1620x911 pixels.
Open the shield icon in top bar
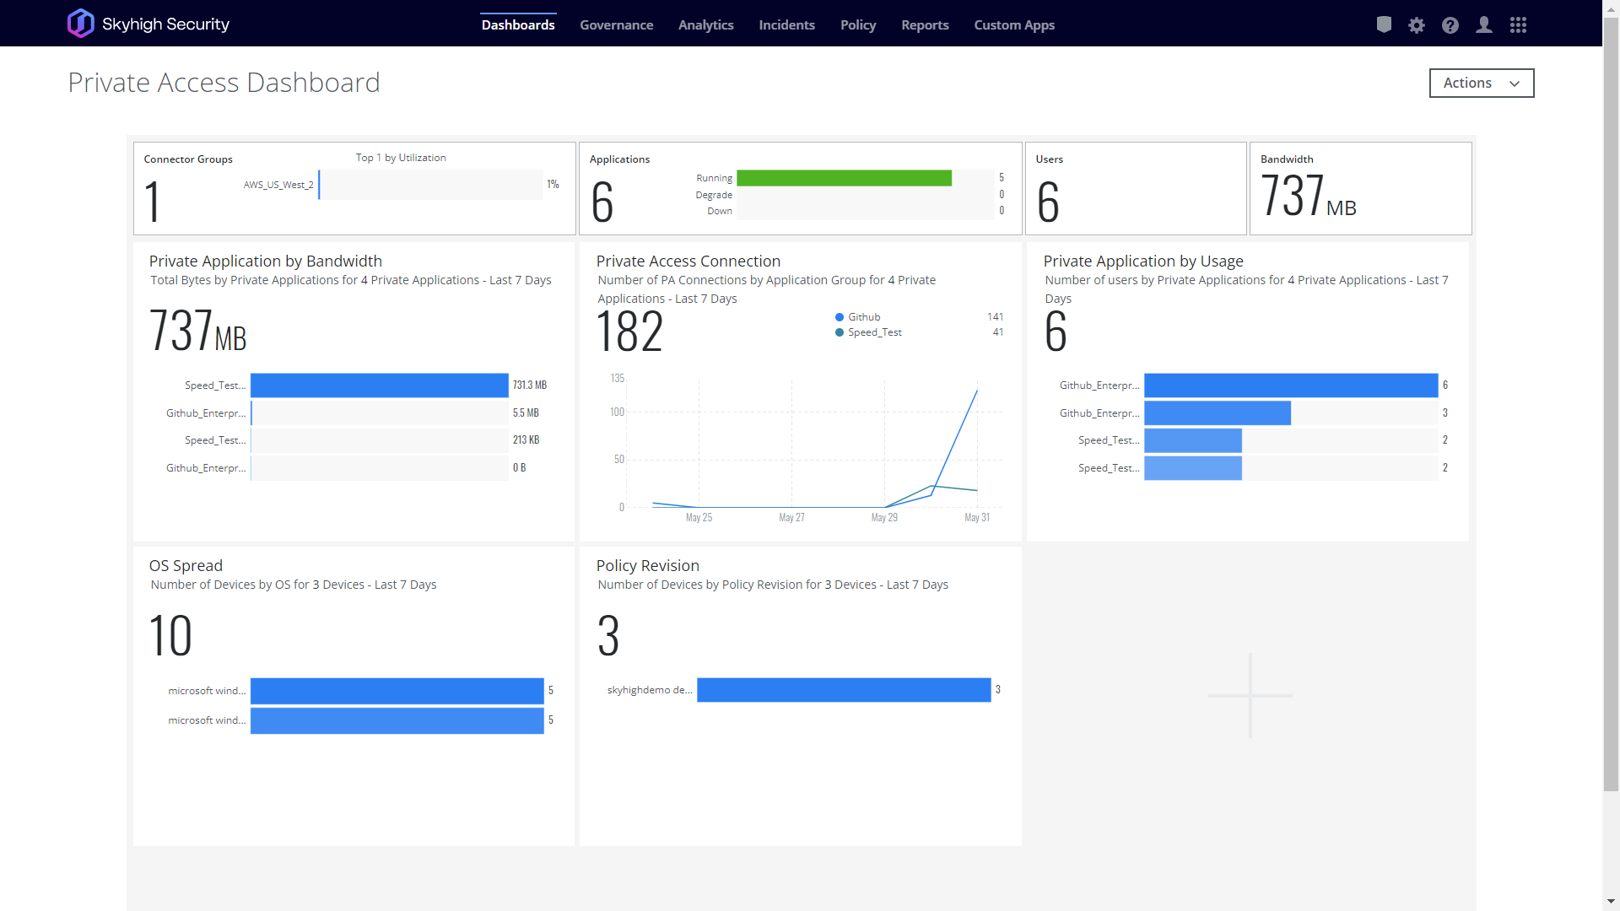click(x=1384, y=24)
